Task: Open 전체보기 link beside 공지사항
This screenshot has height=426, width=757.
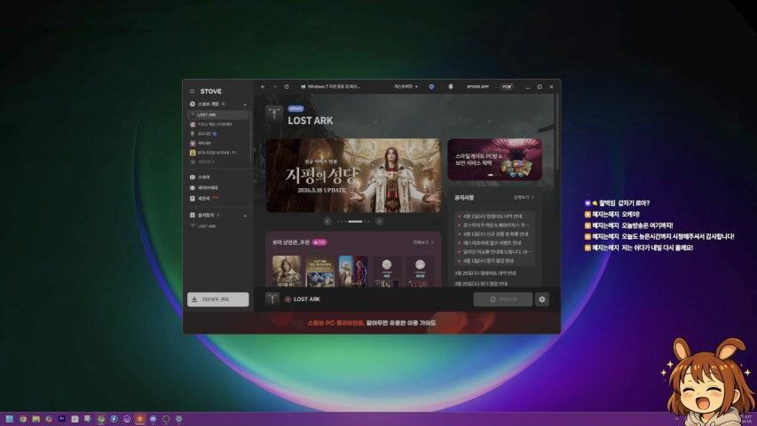Action: [x=524, y=197]
